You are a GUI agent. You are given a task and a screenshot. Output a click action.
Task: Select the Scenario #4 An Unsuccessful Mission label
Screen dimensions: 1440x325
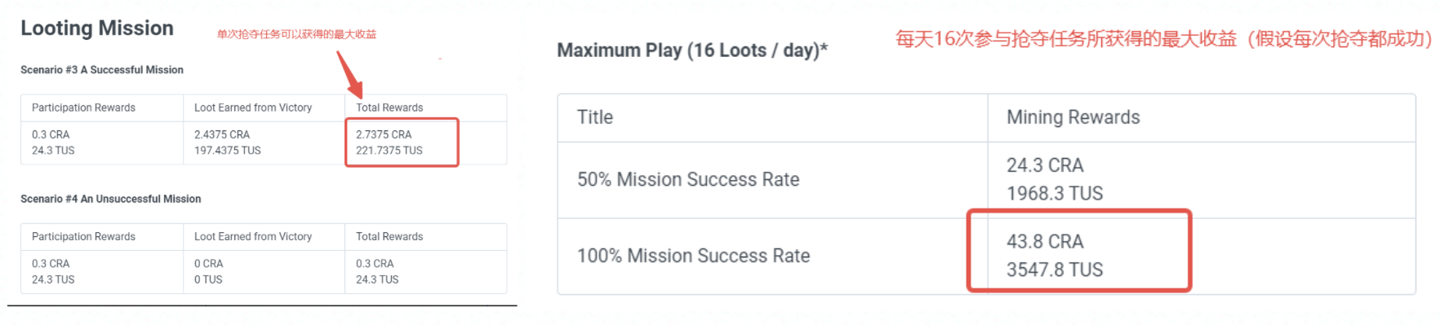[110, 199]
